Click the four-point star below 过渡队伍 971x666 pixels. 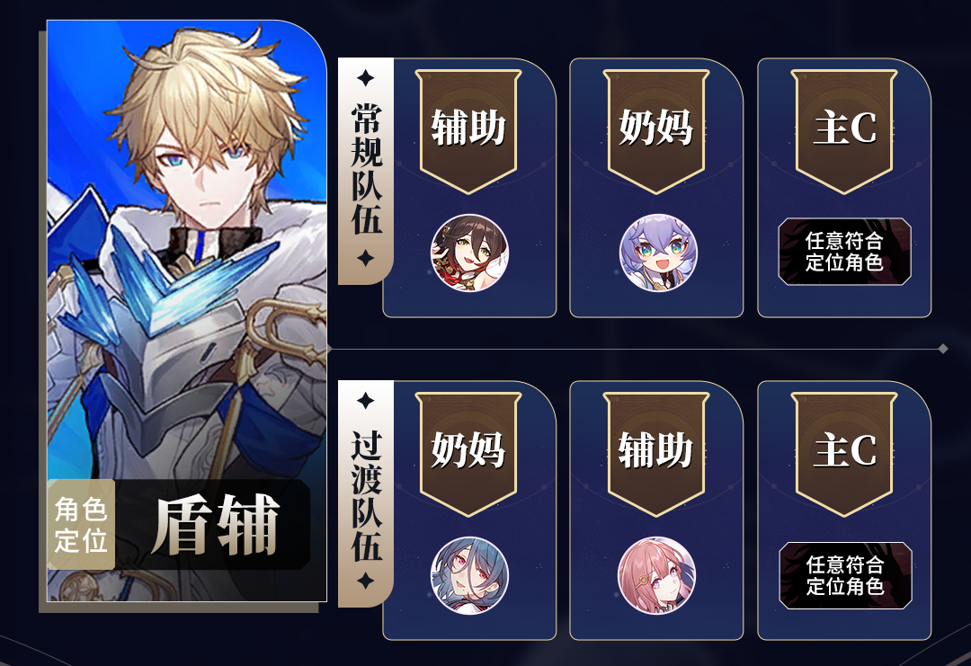coord(365,581)
